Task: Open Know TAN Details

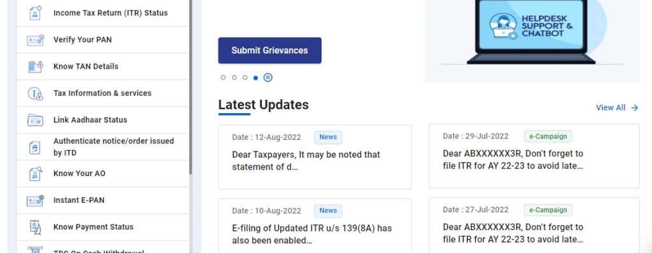Action: click(x=103, y=67)
